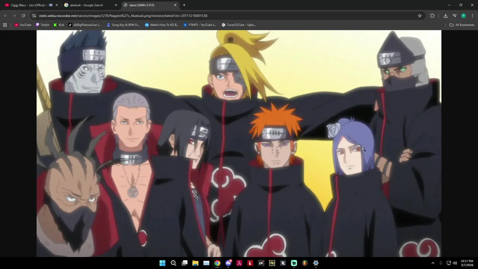Open the Song Key & BPM Fi... bookmark

tap(123, 25)
